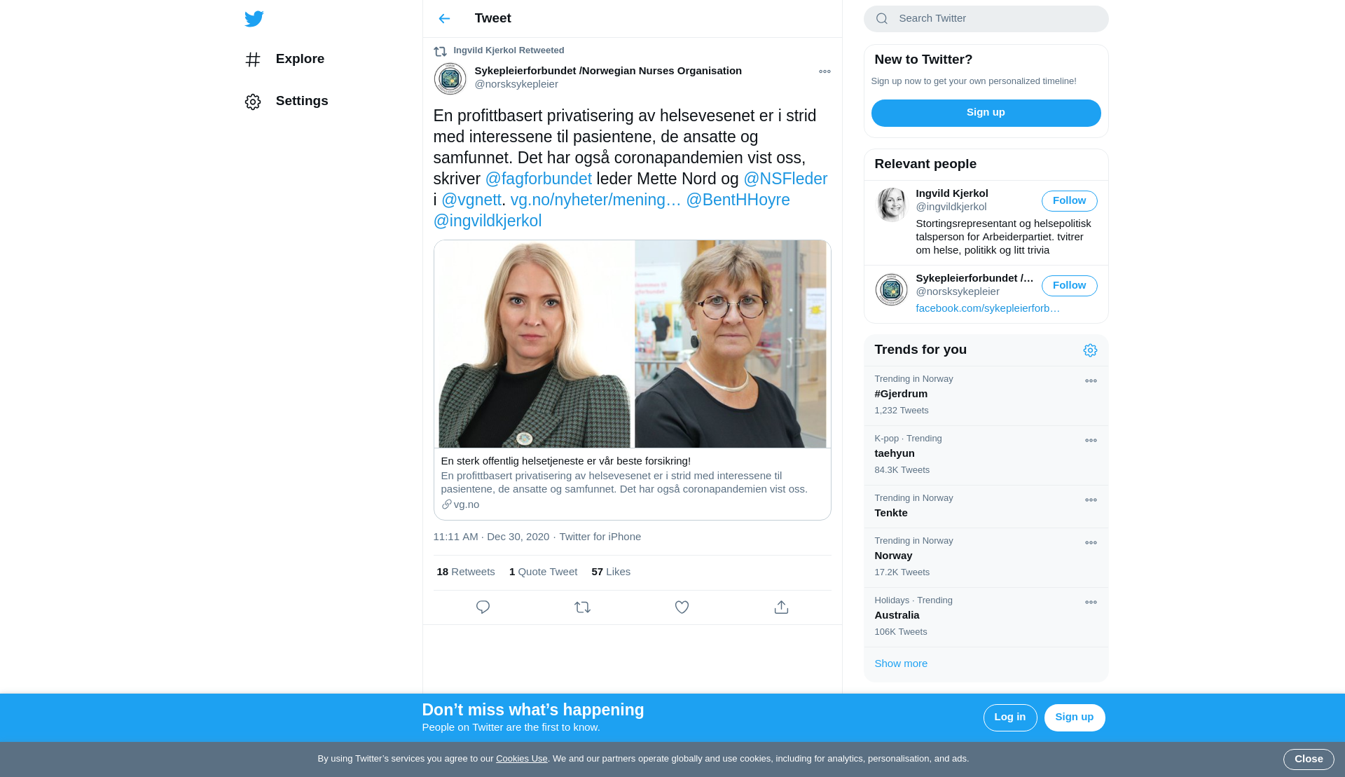Click the Explore hashtag icon
This screenshot has height=777, width=1345.
pyautogui.click(x=253, y=60)
